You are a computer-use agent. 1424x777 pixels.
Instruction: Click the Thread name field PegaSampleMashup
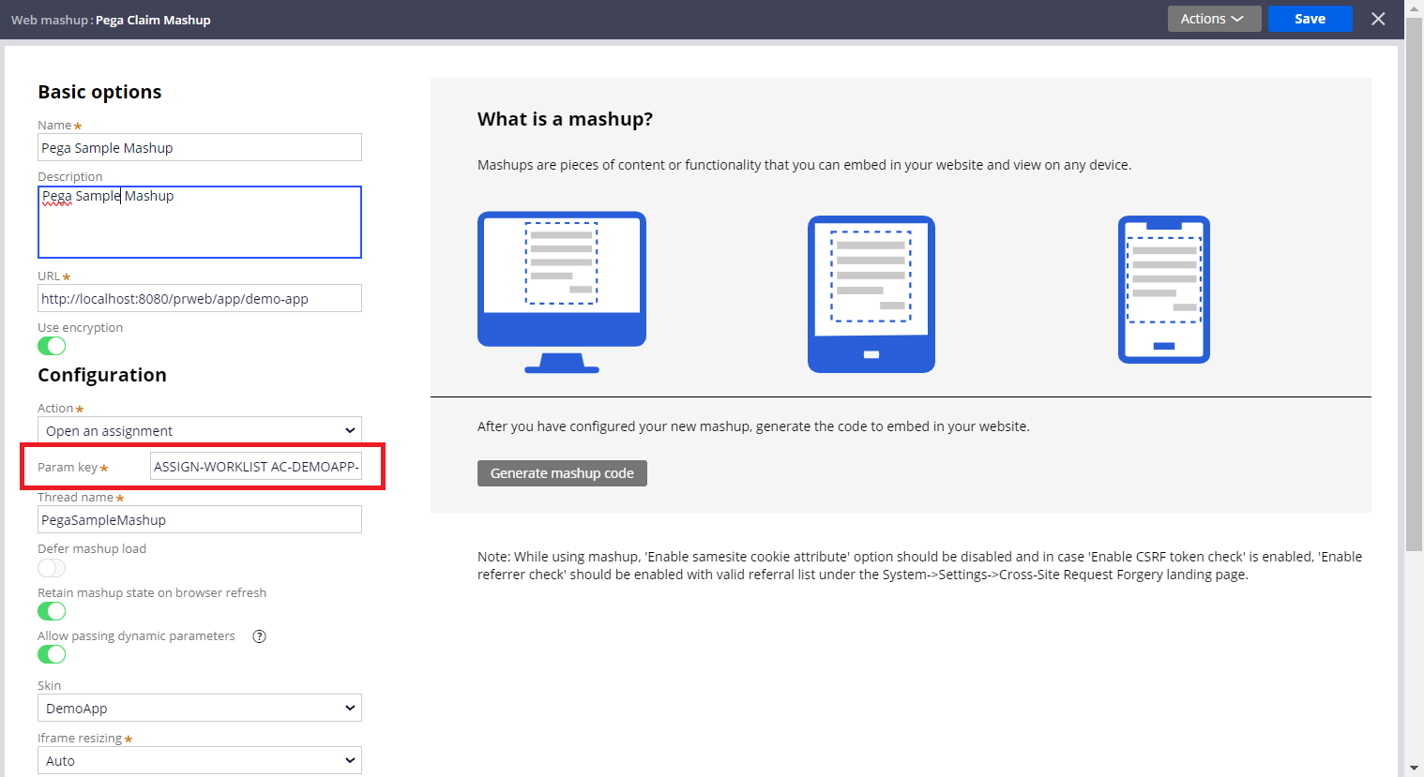(x=200, y=519)
